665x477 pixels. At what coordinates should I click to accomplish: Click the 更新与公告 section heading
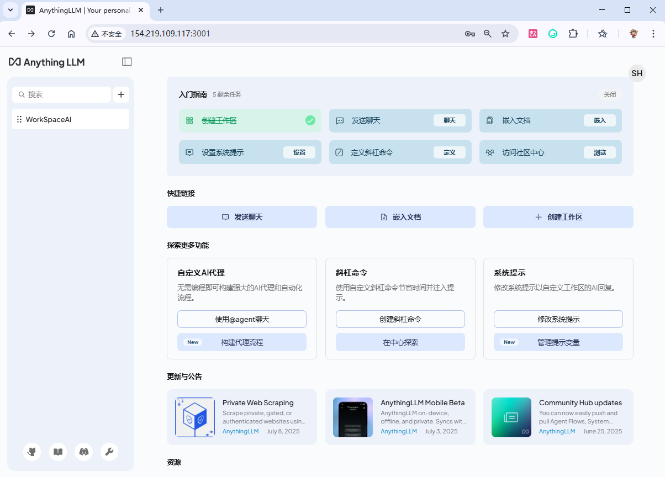click(x=184, y=377)
